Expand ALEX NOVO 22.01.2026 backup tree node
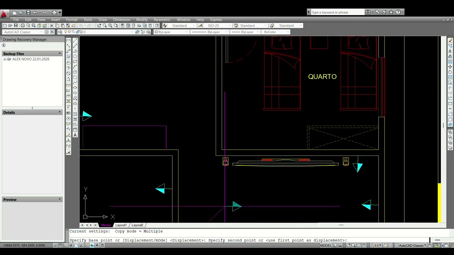 pyautogui.click(x=5, y=59)
